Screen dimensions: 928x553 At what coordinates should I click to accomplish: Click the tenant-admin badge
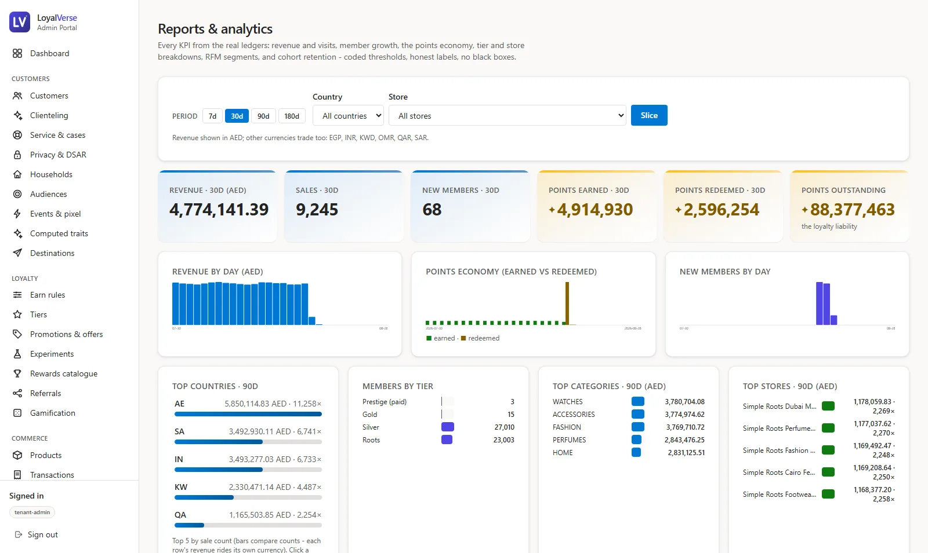(32, 512)
